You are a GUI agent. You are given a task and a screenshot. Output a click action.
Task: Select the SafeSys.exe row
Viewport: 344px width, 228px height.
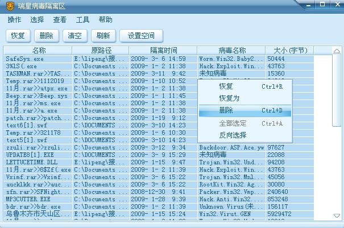[159, 59]
